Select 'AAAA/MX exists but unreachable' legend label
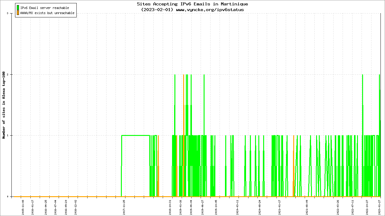The width and height of the screenshot is (385, 216). pyautogui.click(x=47, y=13)
